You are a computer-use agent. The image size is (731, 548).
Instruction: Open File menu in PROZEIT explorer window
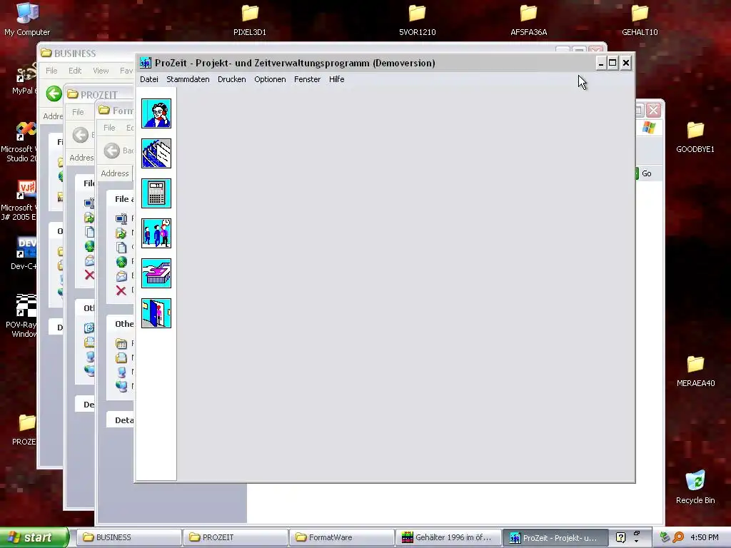click(x=78, y=112)
